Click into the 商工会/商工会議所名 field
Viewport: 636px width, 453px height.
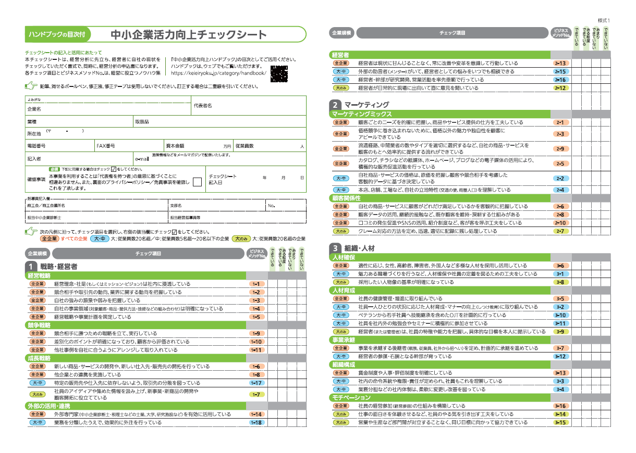click(96, 206)
